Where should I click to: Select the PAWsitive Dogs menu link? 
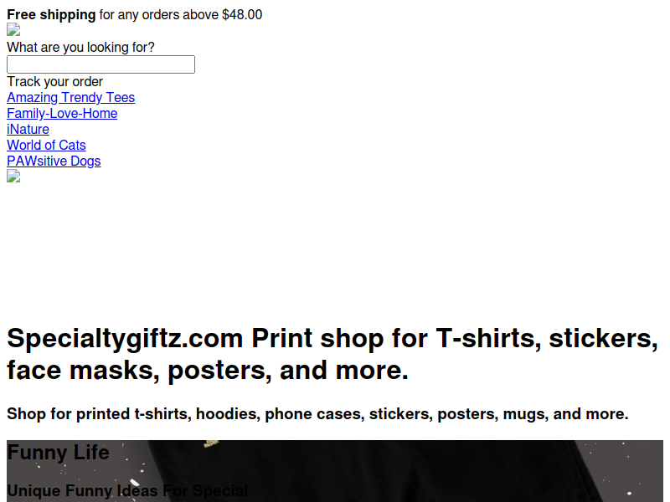coord(54,161)
